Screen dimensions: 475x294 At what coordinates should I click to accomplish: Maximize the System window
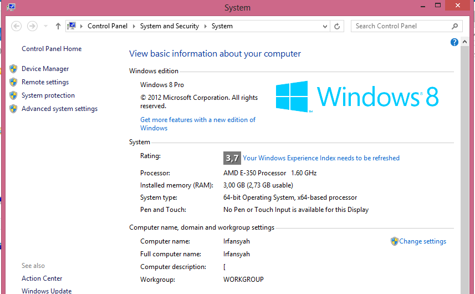point(437,6)
